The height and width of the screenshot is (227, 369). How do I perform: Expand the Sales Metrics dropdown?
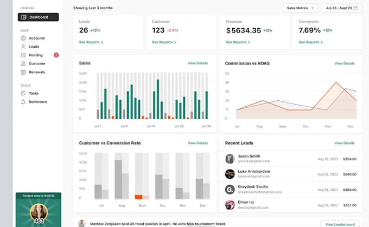[300, 8]
